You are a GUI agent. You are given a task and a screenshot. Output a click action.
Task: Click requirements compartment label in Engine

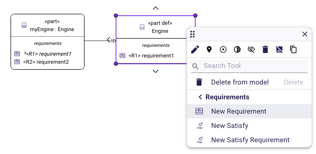[156, 45]
